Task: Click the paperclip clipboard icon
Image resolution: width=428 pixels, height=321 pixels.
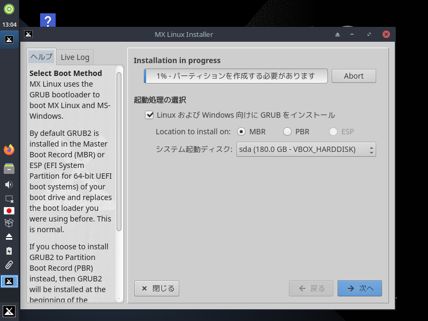Action: [x=9, y=265]
